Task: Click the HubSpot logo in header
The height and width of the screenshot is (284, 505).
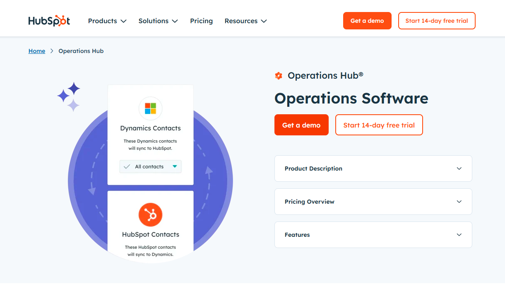Action: point(49,21)
